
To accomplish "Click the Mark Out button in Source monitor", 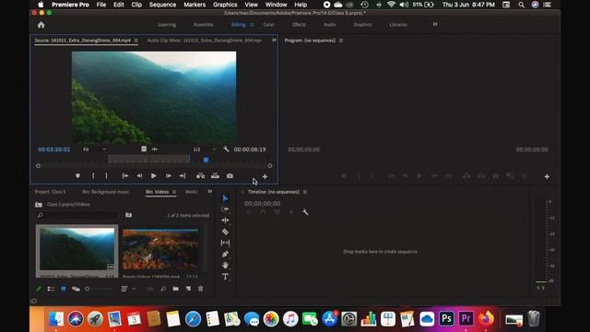I will (107, 176).
